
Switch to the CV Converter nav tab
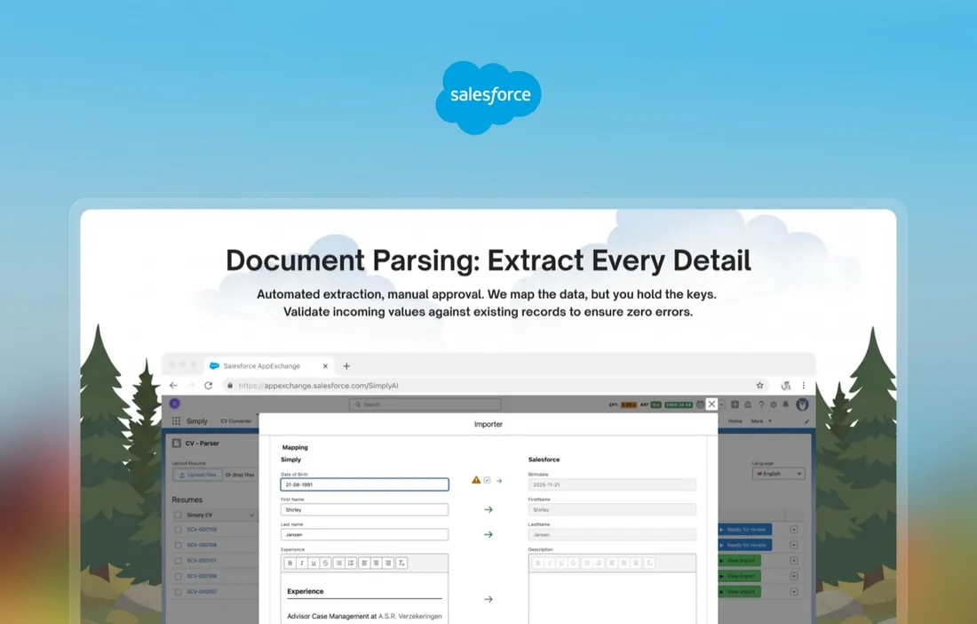coord(236,421)
